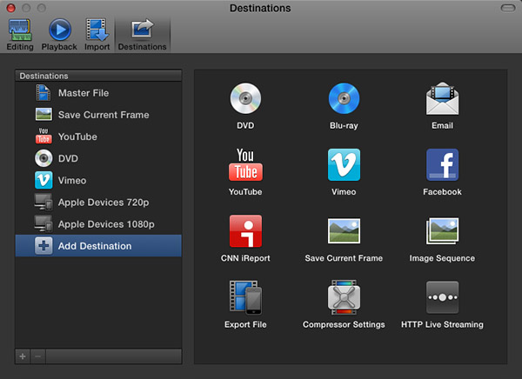Click the Add Destination row

tap(98, 246)
